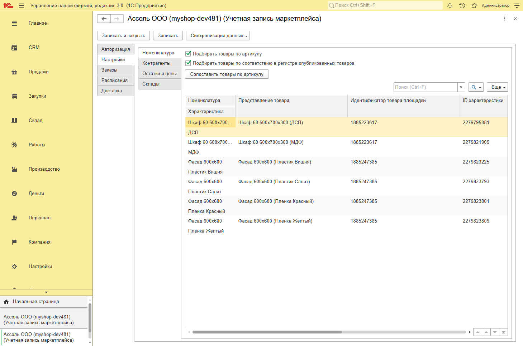This screenshot has height=346, width=523.
Task: Move selected row down one
Action: 495,332
